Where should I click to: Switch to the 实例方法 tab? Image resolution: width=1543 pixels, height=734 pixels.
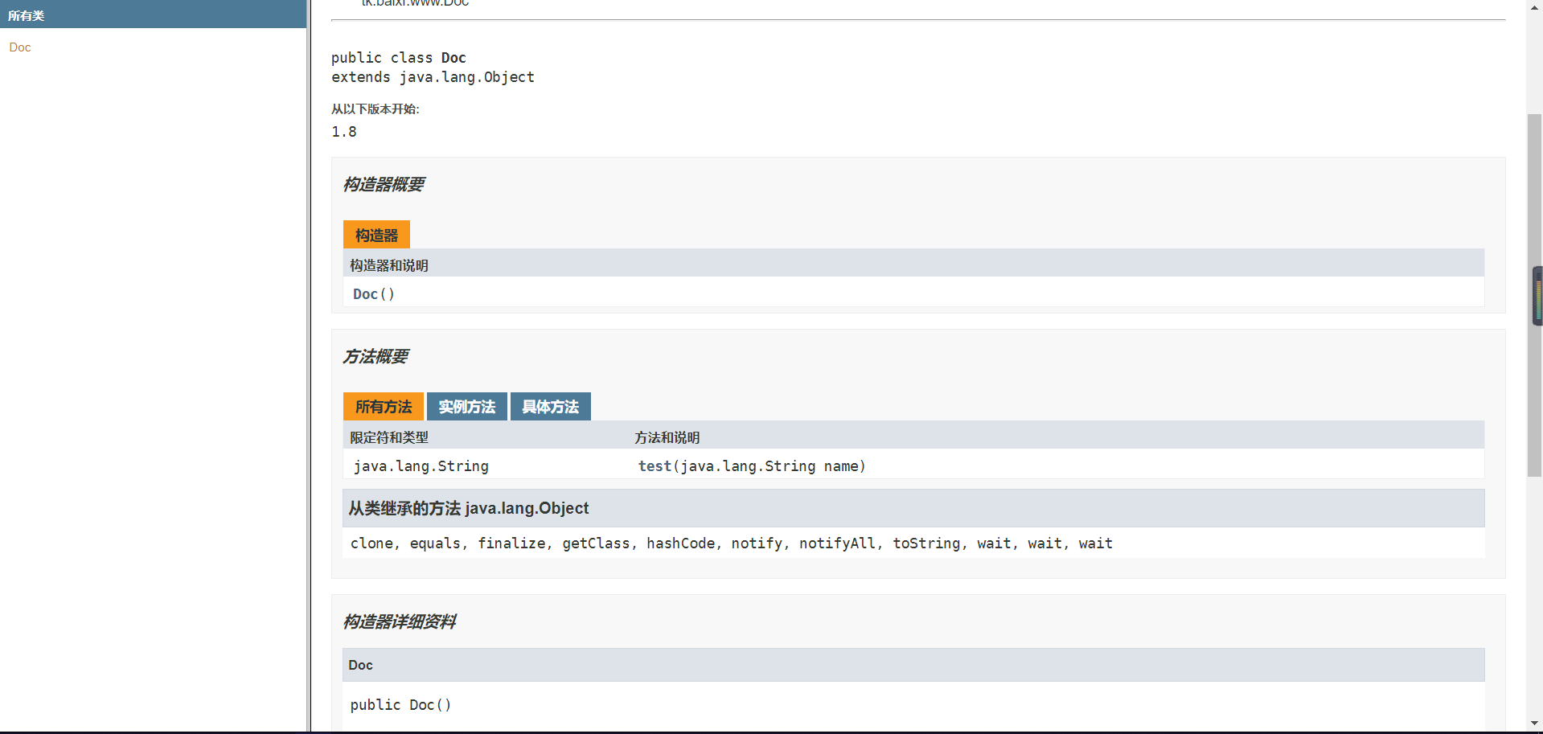pyautogui.click(x=467, y=407)
